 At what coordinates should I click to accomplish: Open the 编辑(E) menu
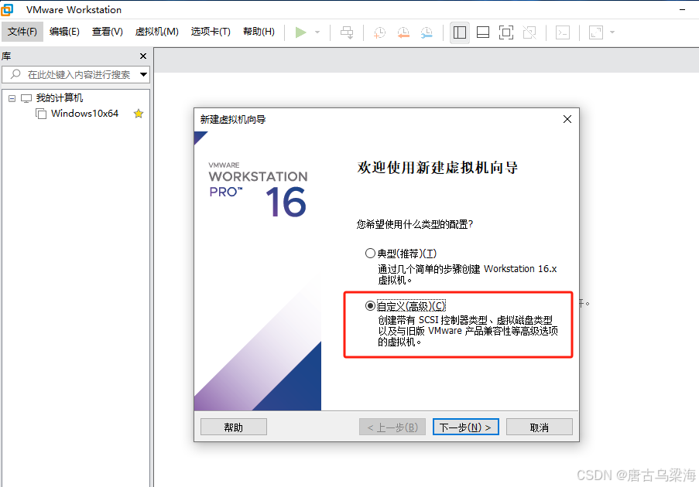coord(64,32)
